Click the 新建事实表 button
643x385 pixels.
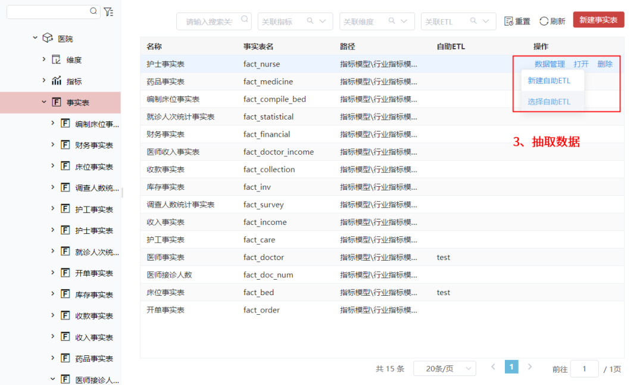[x=598, y=20]
